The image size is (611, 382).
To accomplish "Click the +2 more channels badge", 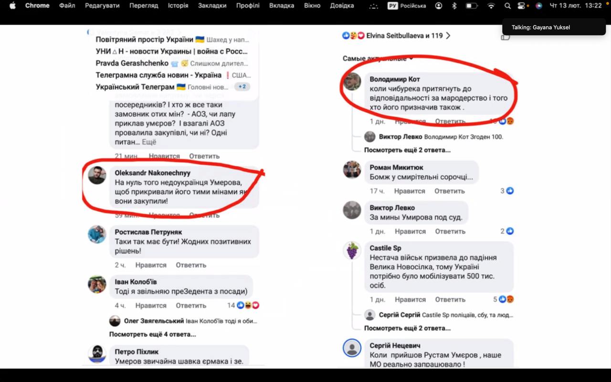I will (242, 86).
